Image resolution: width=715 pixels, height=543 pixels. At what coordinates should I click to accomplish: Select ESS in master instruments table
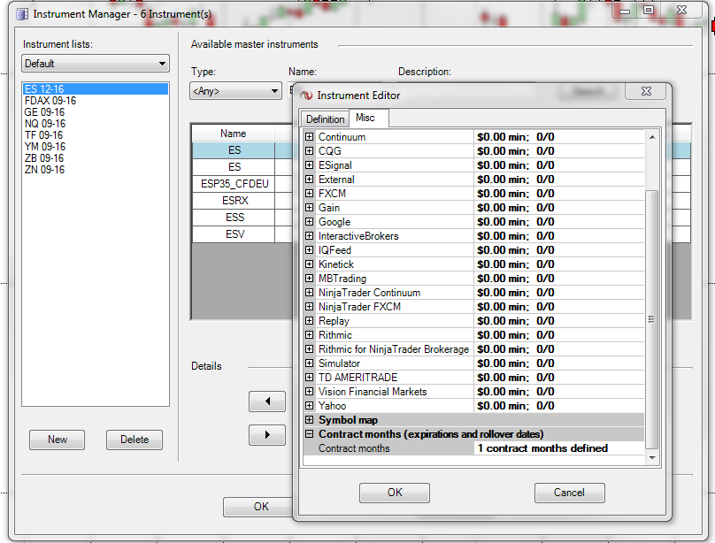pos(234,218)
